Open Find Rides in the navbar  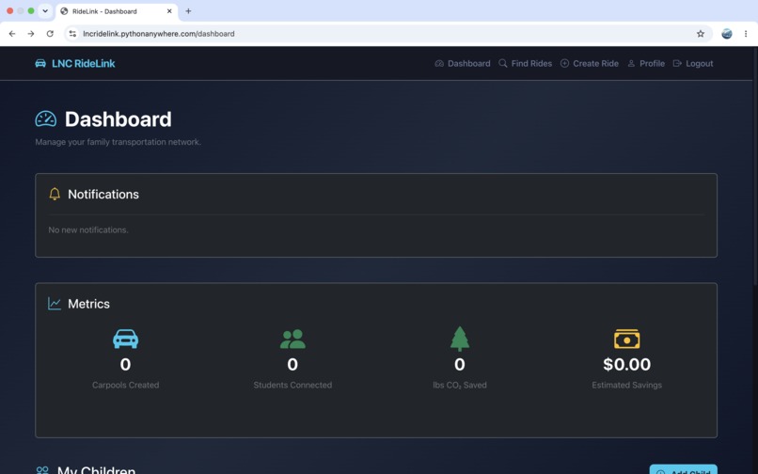click(526, 63)
